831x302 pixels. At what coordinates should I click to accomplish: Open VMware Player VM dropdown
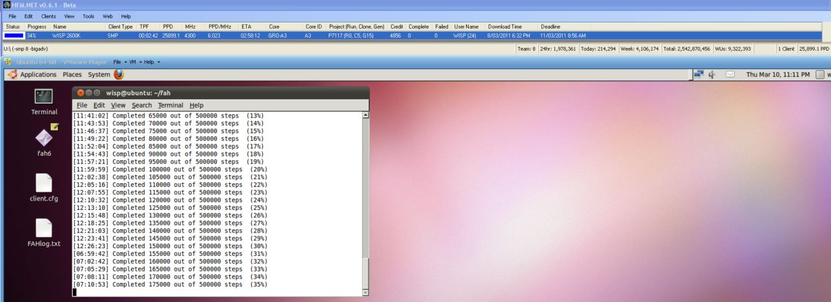coord(135,62)
